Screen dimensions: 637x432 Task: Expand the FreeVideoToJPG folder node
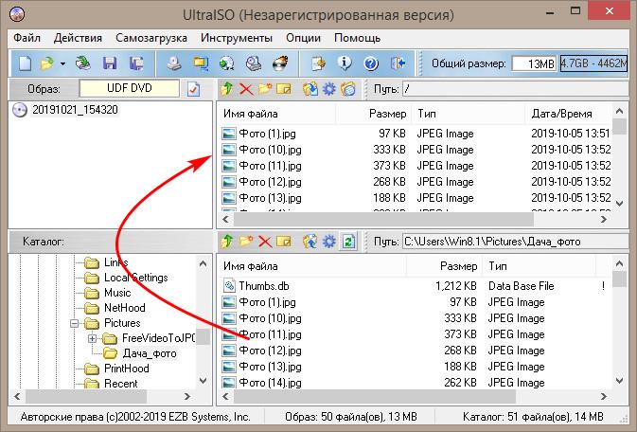pyautogui.click(x=92, y=338)
